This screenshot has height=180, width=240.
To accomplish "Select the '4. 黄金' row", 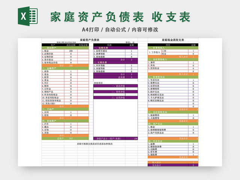I will (65, 80).
